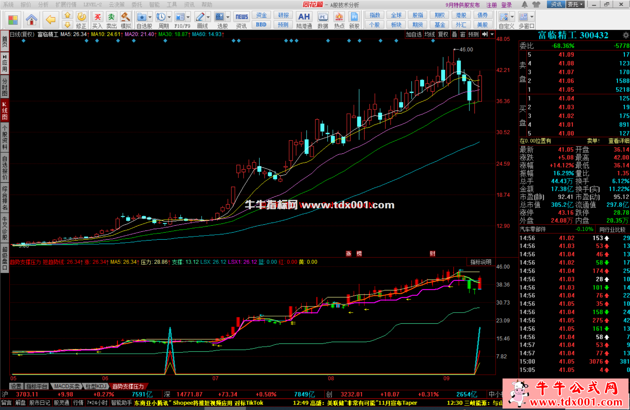The height and width of the screenshot is (410, 630).
Task: Expand the 自选股 dropdown arrow
Action: pyautogui.click(x=150, y=17)
